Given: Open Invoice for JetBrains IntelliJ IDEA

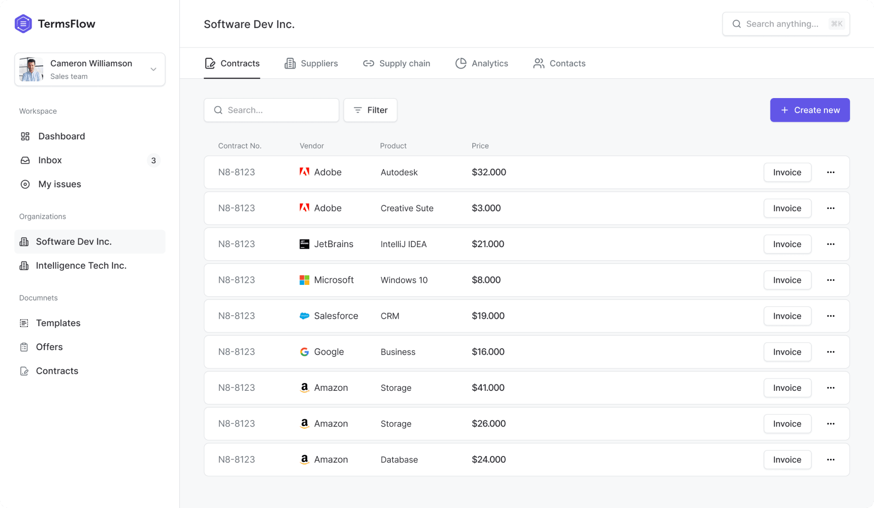Looking at the screenshot, I should pyautogui.click(x=787, y=244).
